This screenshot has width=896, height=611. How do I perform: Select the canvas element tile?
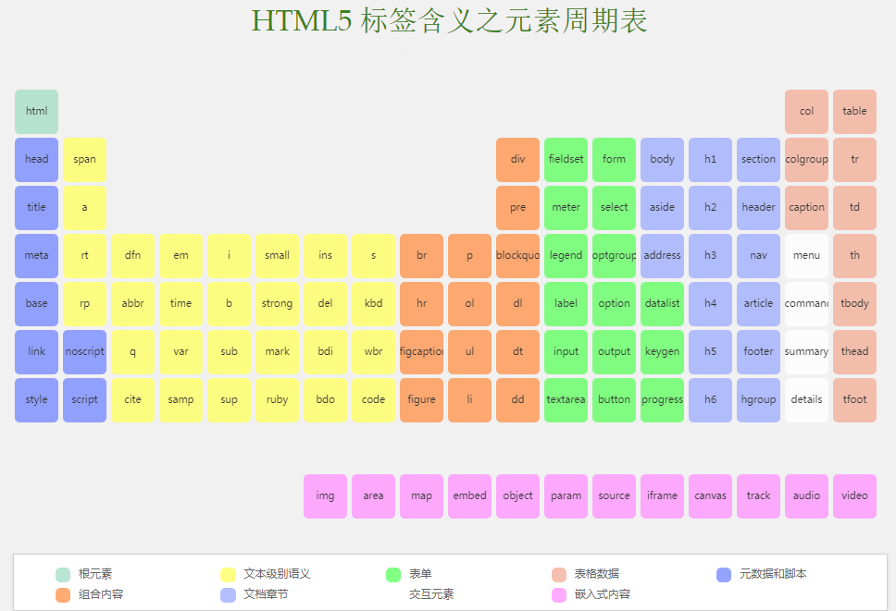tap(710, 495)
